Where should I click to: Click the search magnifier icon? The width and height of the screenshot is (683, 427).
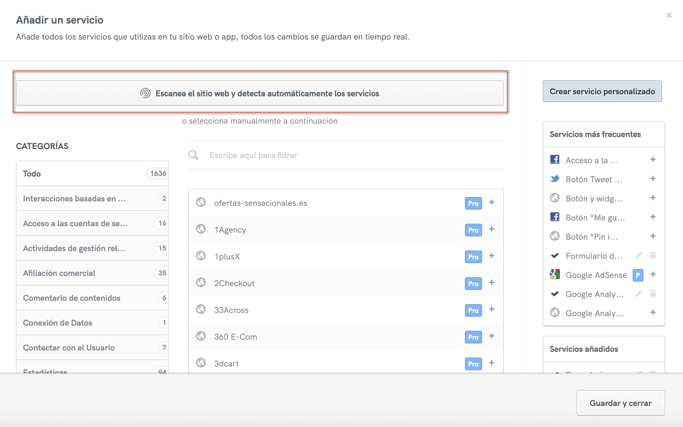(x=193, y=155)
